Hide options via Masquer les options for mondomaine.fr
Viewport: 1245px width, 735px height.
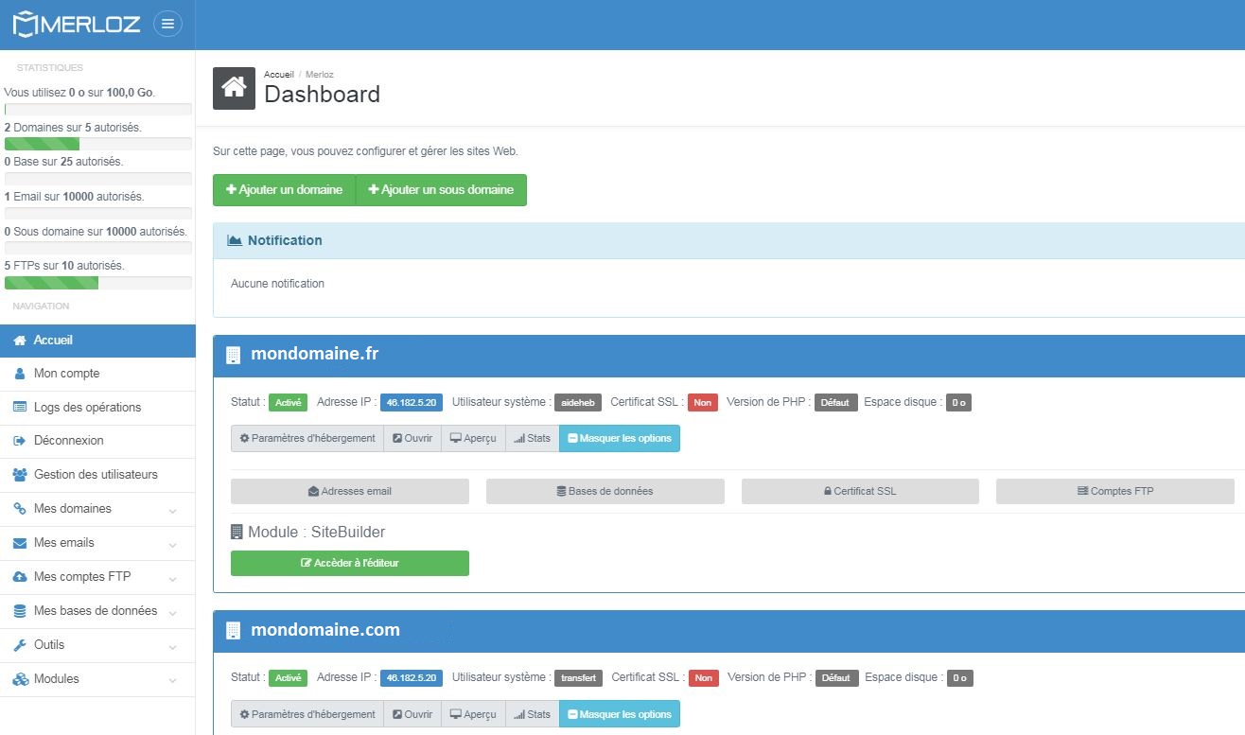pos(620,438)
